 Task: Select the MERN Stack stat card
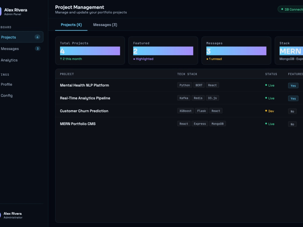pyautogui.click(x=289, y=51)
